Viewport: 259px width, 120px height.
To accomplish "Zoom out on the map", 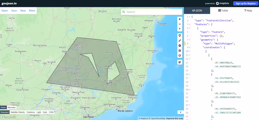I will click(x=180, y=24).
